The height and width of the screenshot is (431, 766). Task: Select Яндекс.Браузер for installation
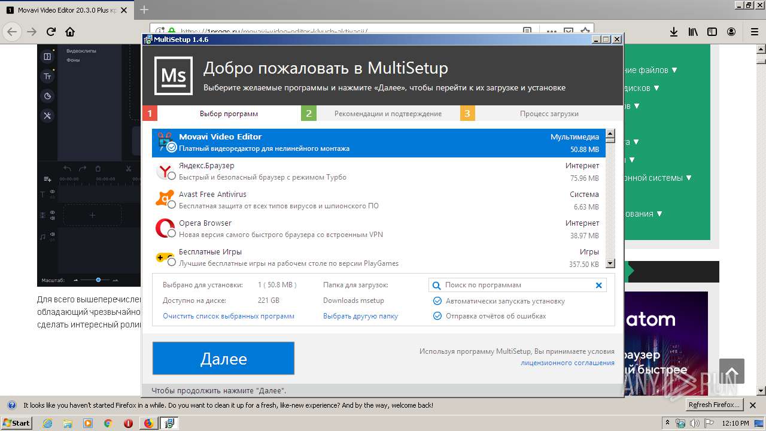[x=172, y=176]
